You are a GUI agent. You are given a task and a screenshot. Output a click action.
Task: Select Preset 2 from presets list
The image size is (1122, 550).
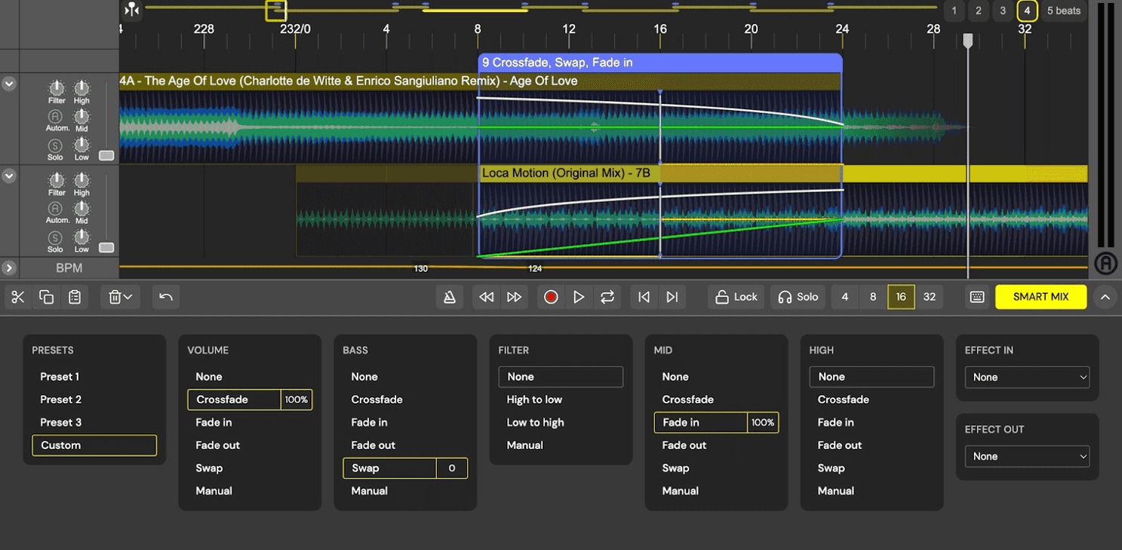pyautogui.click(x=61, y=399)
